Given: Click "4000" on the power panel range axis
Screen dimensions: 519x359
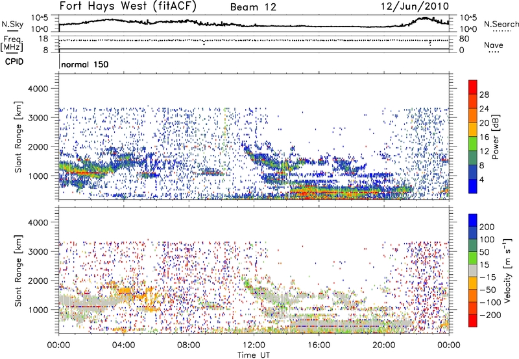Looking at the screenshot, I should point(38,89).
